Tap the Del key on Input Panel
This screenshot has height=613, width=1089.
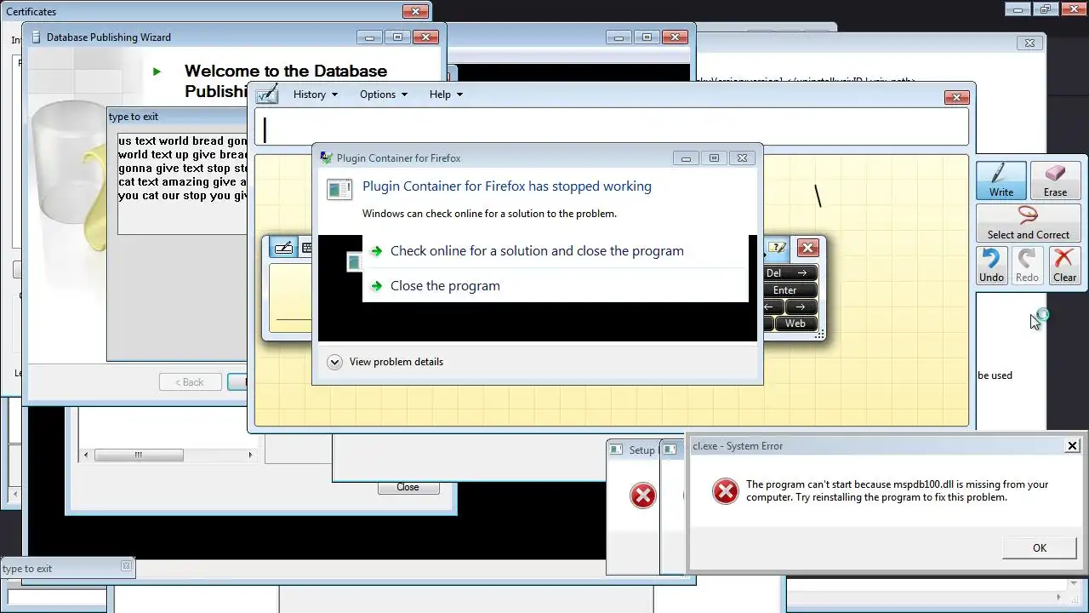tap(790, 273)
